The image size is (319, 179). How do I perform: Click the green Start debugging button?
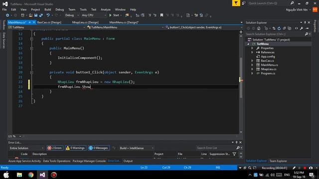[114, 15]
